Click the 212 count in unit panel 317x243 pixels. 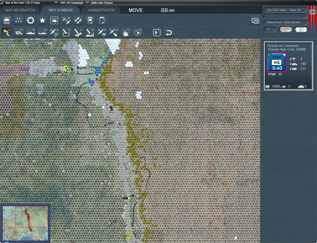pos(303,69)
